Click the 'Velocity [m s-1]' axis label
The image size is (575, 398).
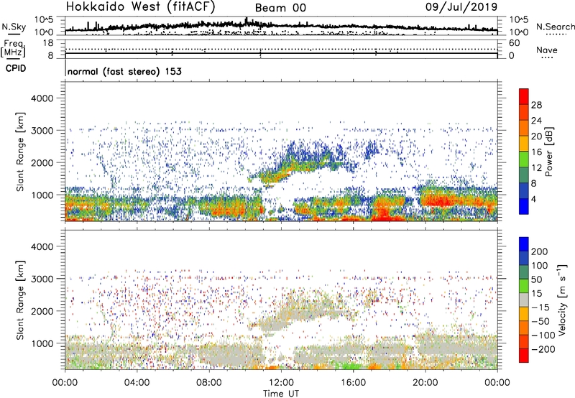pos(561,300)
